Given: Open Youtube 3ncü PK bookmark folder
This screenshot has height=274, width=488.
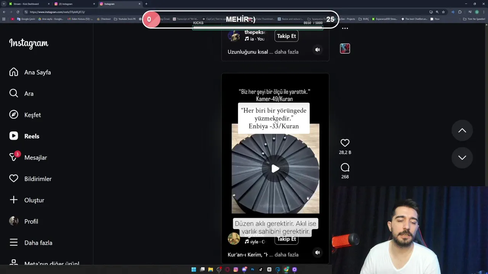Looking at the screenshot, I should point(125,19).
